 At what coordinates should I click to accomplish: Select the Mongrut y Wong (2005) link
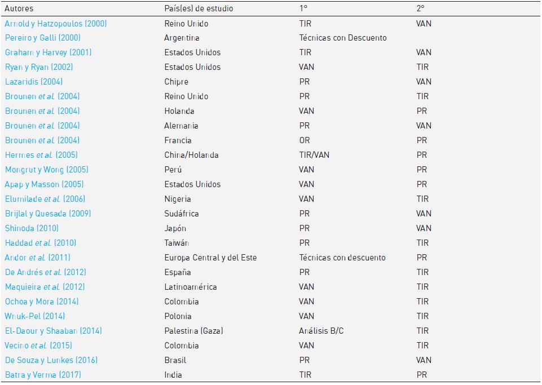tap(47, 170)
